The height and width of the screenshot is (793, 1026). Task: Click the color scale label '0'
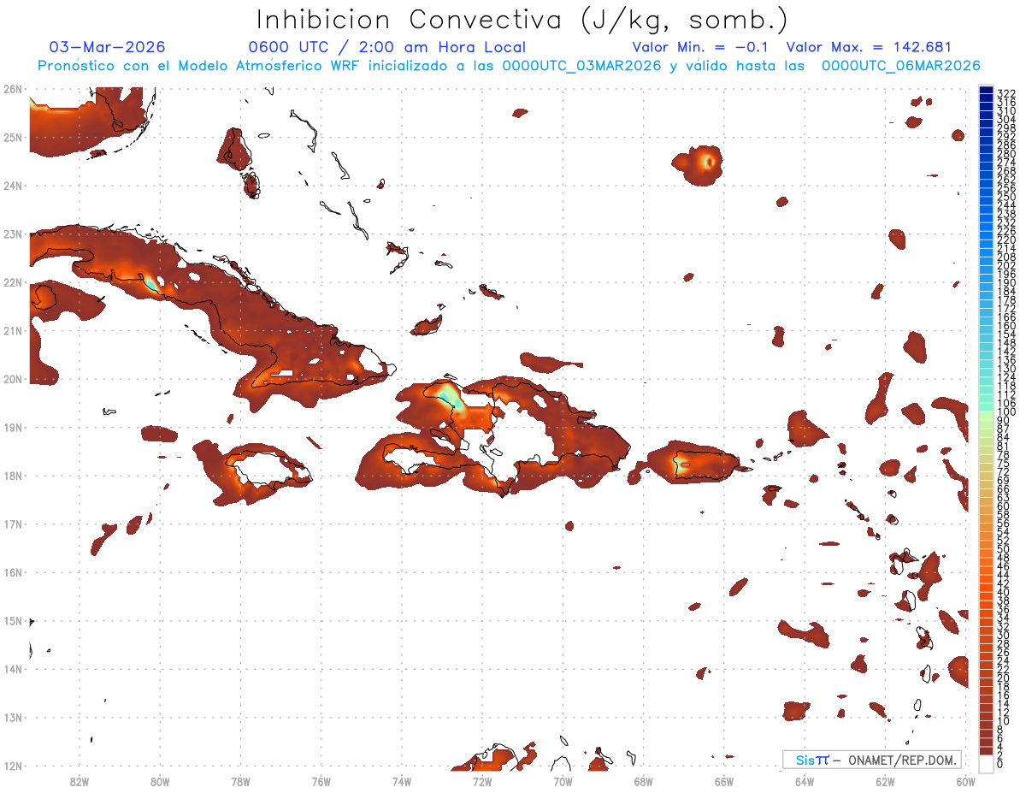tap(1000, 764)
